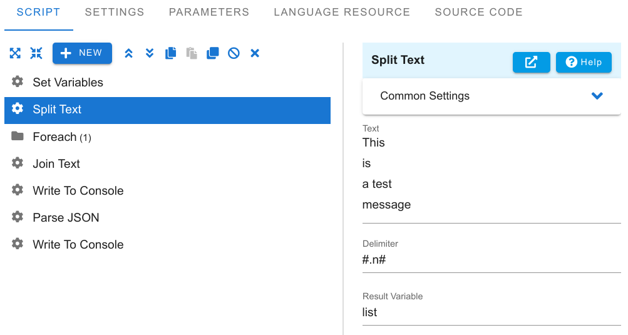
Task: Click the disable step icon
Action: tap(234, 53)
